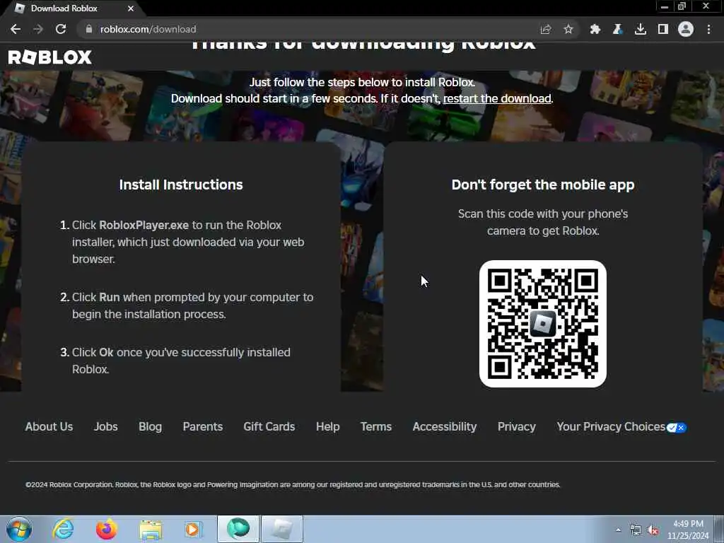Open the About Us footer link

tap(49, 426)
